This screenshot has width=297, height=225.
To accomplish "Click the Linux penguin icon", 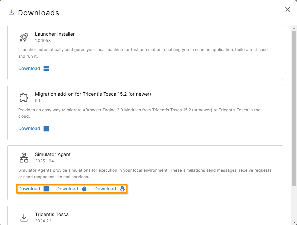I will pos(122,189).
